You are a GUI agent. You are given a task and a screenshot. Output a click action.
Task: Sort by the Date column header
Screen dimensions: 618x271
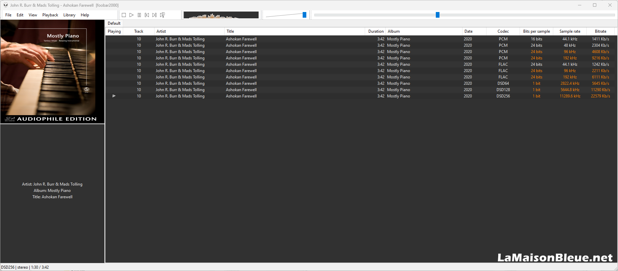(x=475, y=31)
